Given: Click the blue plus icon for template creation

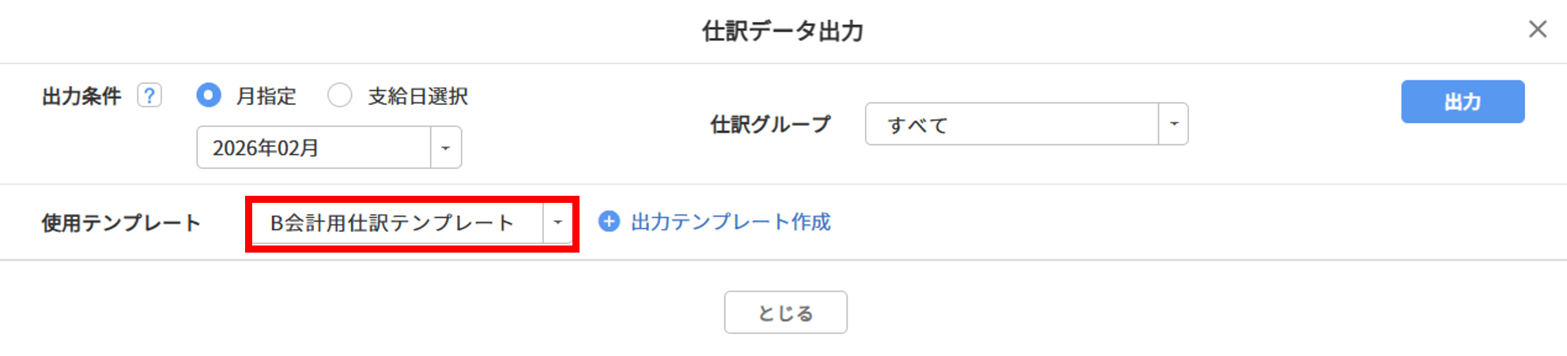Looking at the screenshot, I should pyautogui.click(x=609, y=222).
